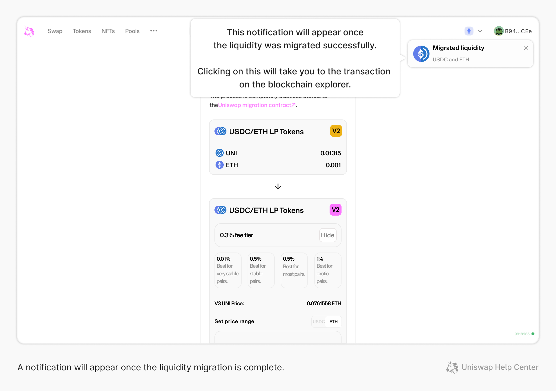Open the Uniswap migration contract link
Screen dimensions: 556x391
(x=256, y=105)
